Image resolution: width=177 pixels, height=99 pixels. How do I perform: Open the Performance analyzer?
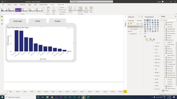pos(86,9)
